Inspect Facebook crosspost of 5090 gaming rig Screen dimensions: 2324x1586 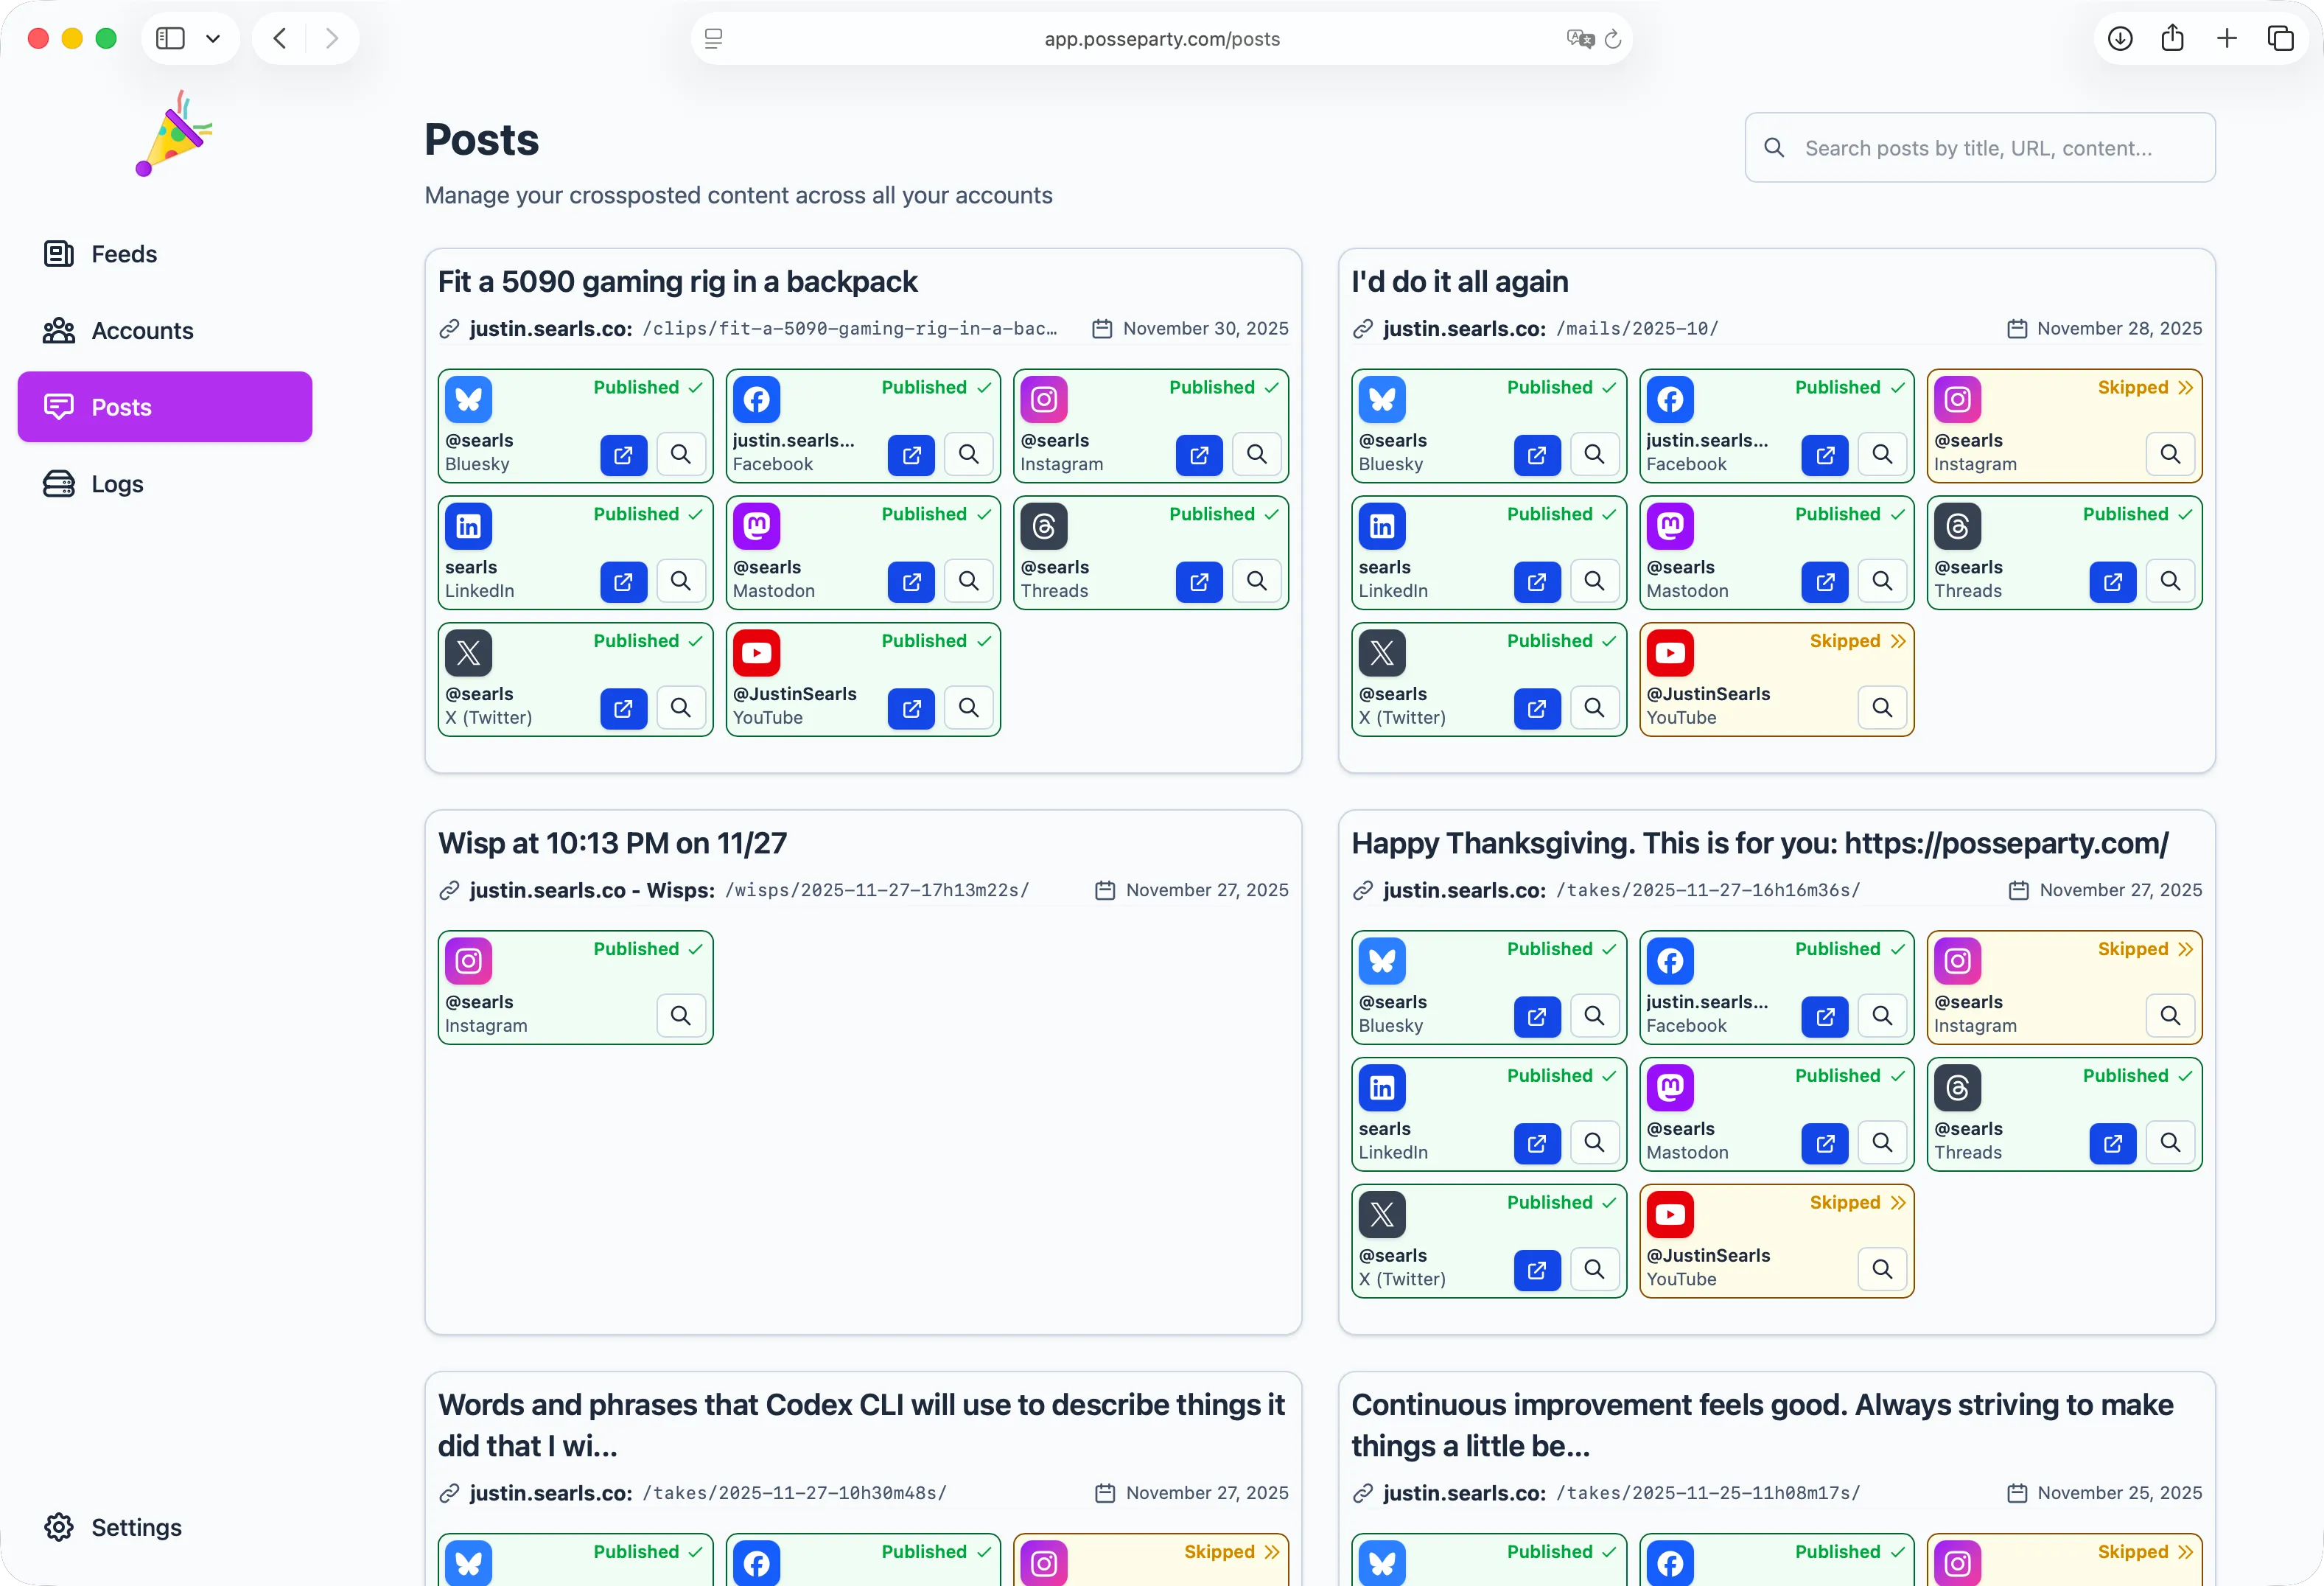coord(968,455)
